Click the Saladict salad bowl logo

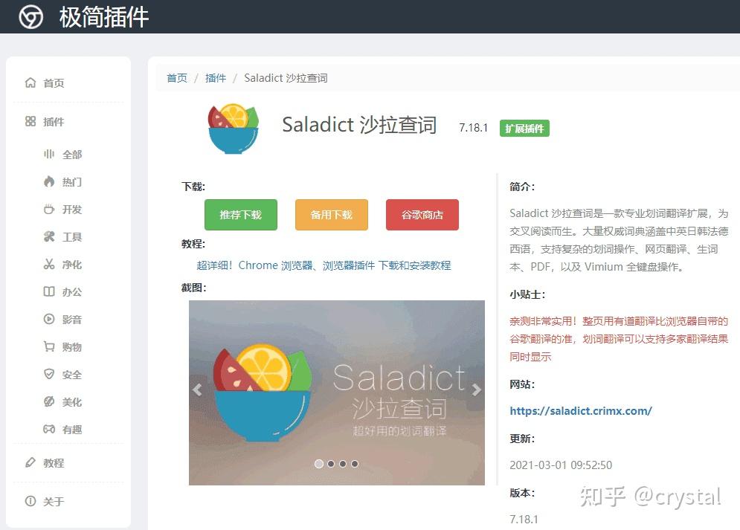(233, 129)
